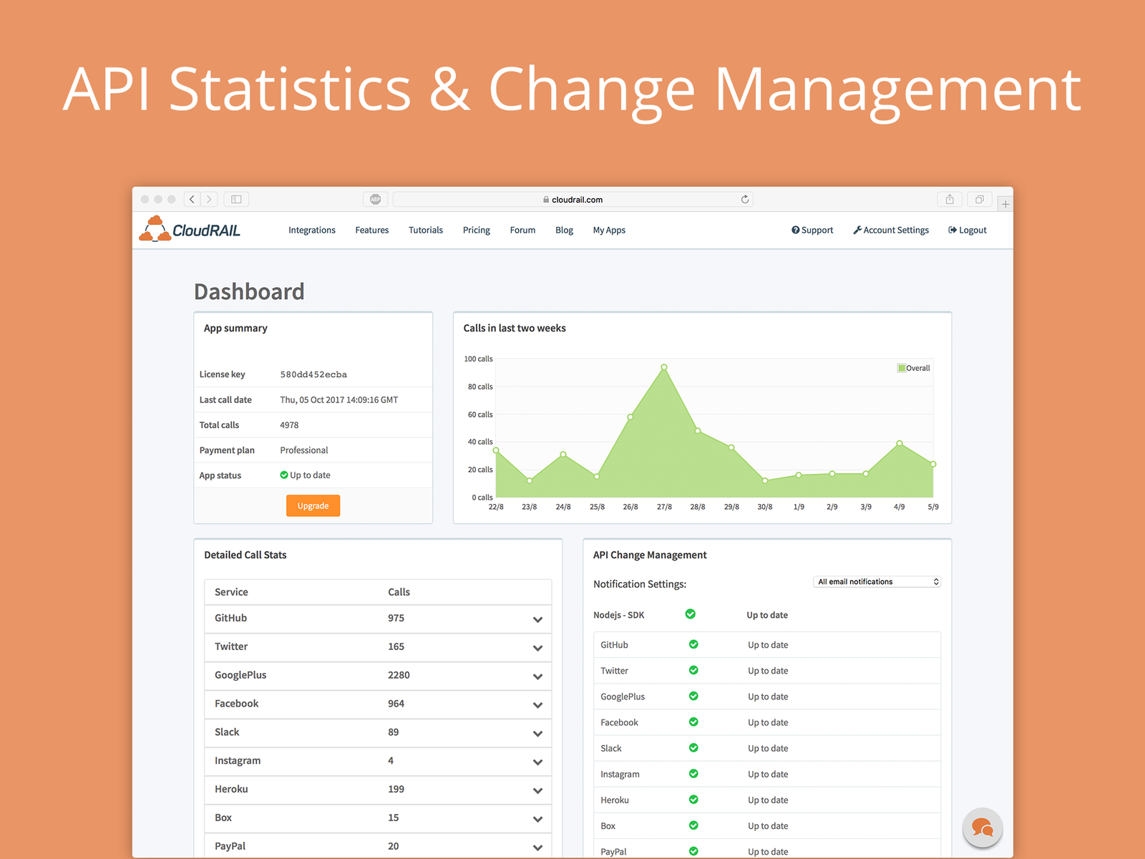Go back with the browser back arrow
The width and height of the screenshot is (1145, 859).
(x=193, y=199)
